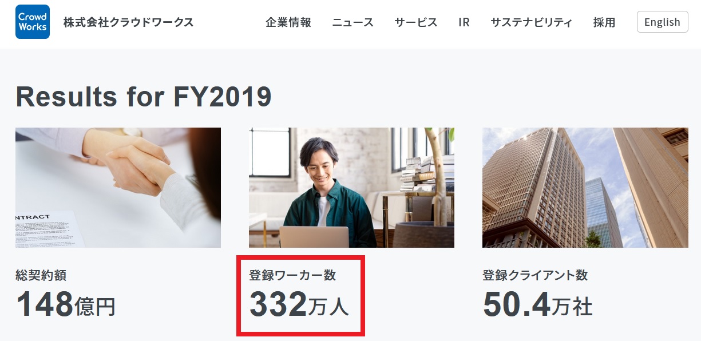
Task: Switch language with the English button
Action: 662,22
